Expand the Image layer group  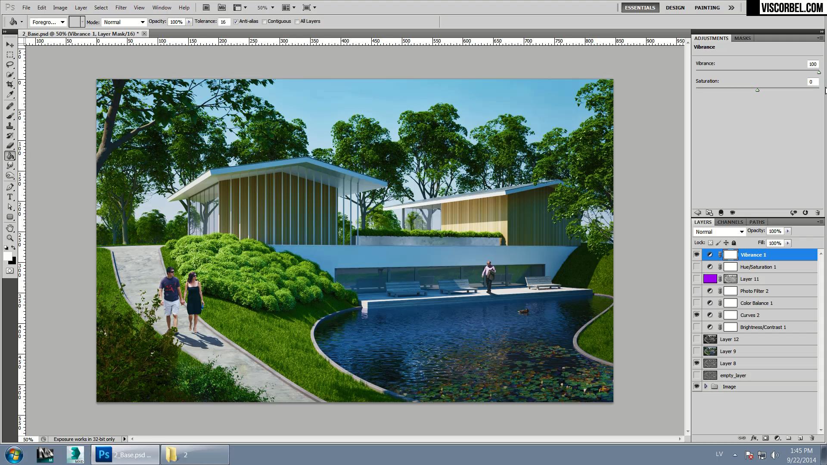click(706, 386)
